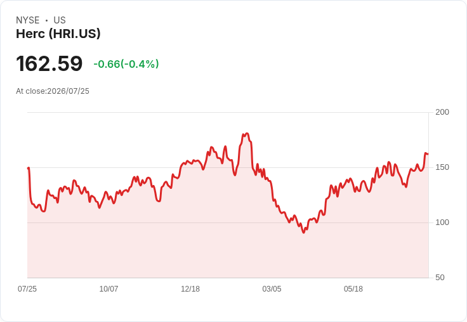467x322 pixels.
Task: Click the chart's highest peak near 180
Action: coord(246,134)
